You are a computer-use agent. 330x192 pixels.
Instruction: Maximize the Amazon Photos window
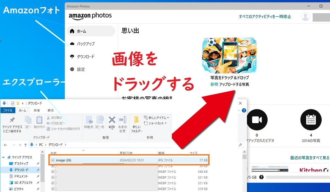click(x=321, y=6)
